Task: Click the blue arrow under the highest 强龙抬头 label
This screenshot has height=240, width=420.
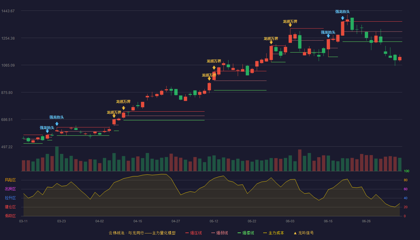Action: pos(343,18)
